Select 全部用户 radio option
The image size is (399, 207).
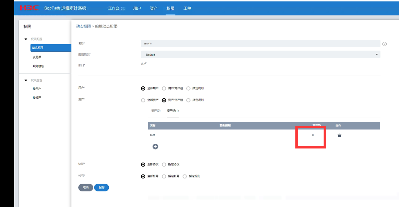coord(143,88)
